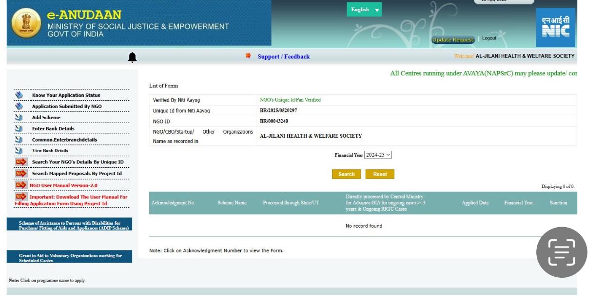The height and width of the screenshot is (303, 605).
Task: Click the icon beside Know Your Application Status
Action: (x=19, y=95)
